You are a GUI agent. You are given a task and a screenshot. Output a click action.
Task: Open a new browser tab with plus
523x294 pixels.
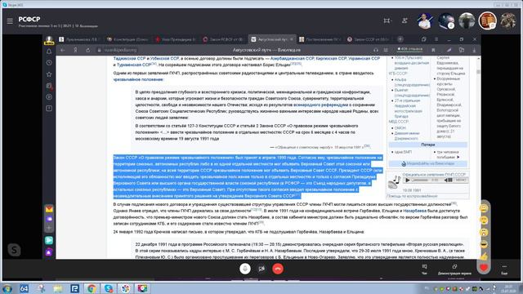[400, 39]
